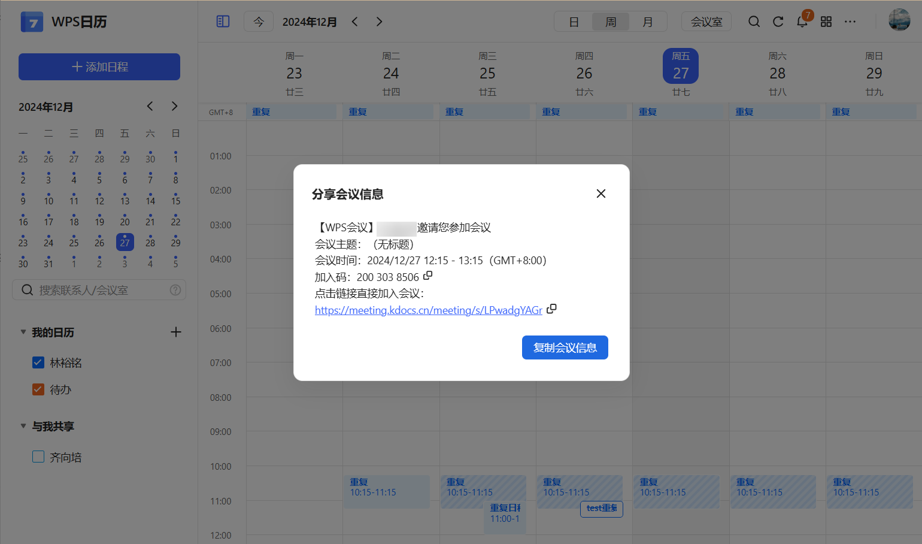Image resolution: width=922 pixels, height=544 pixels.
Task: Open all-day 重复 event on Monday
Action: point(292,111)
